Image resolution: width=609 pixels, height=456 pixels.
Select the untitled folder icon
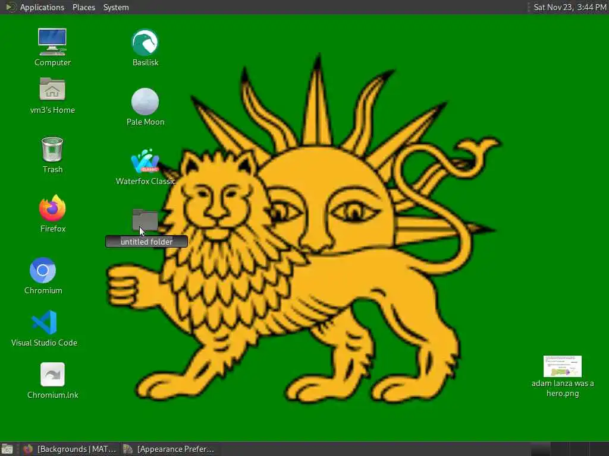pos(145,220)
